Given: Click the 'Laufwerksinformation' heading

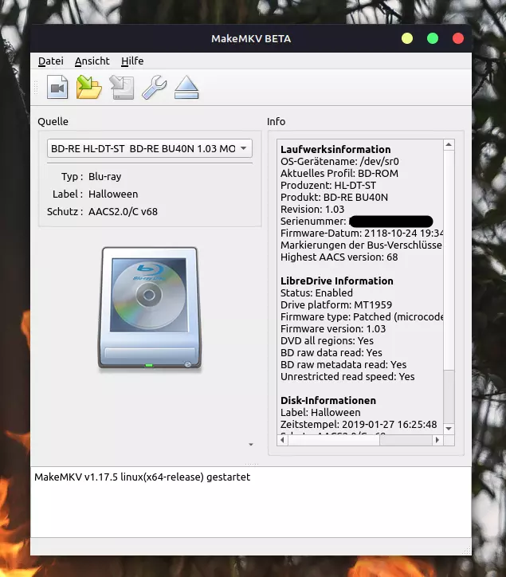Looking at the screenshot, I should (x=335, y=149).
